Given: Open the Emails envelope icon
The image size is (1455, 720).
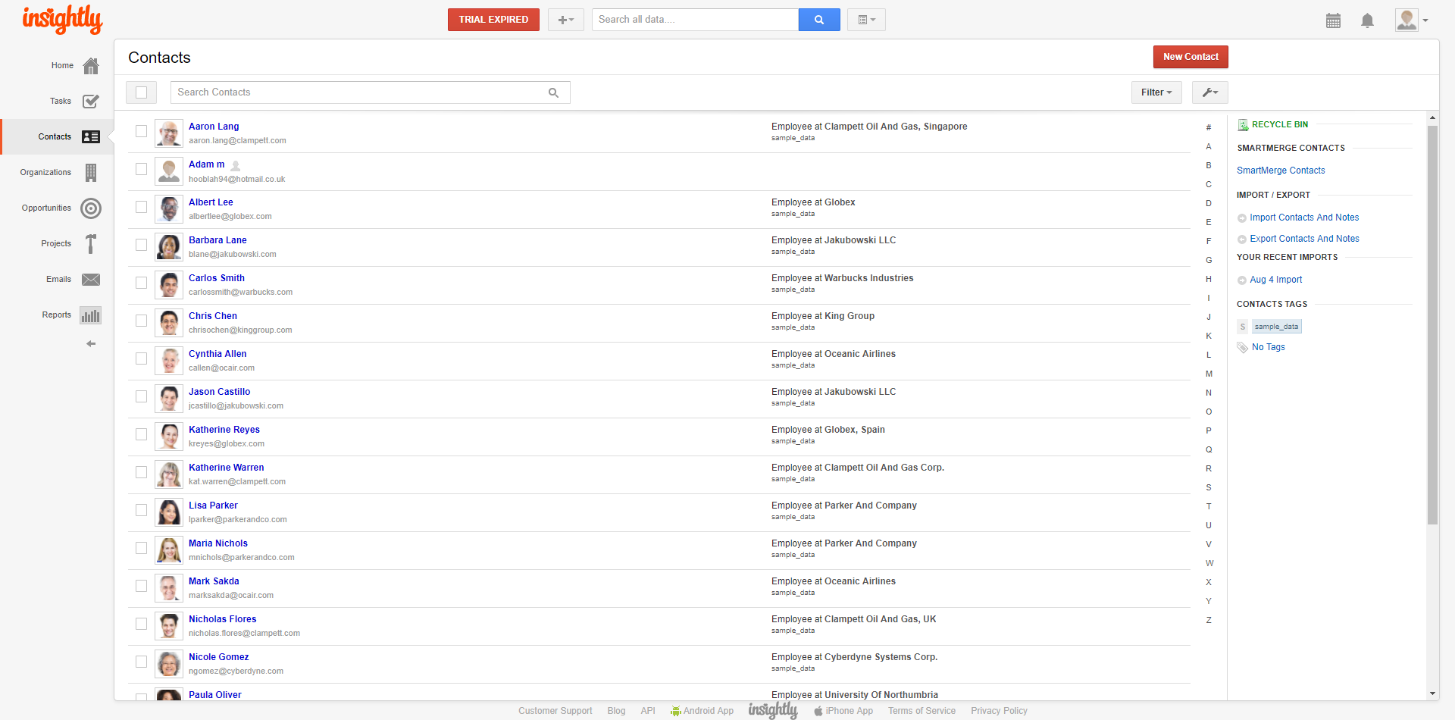Looking at the screenshot, I should click(91, 280).
